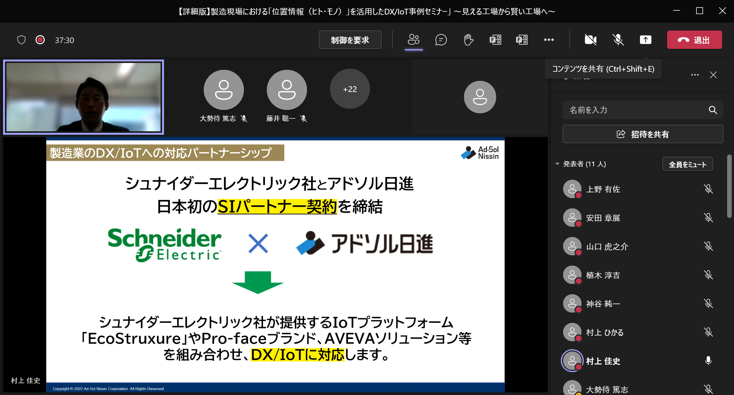The width and height of the screenshot is (734, 395).
Task: Click the shield security icon
Action: 21,40
